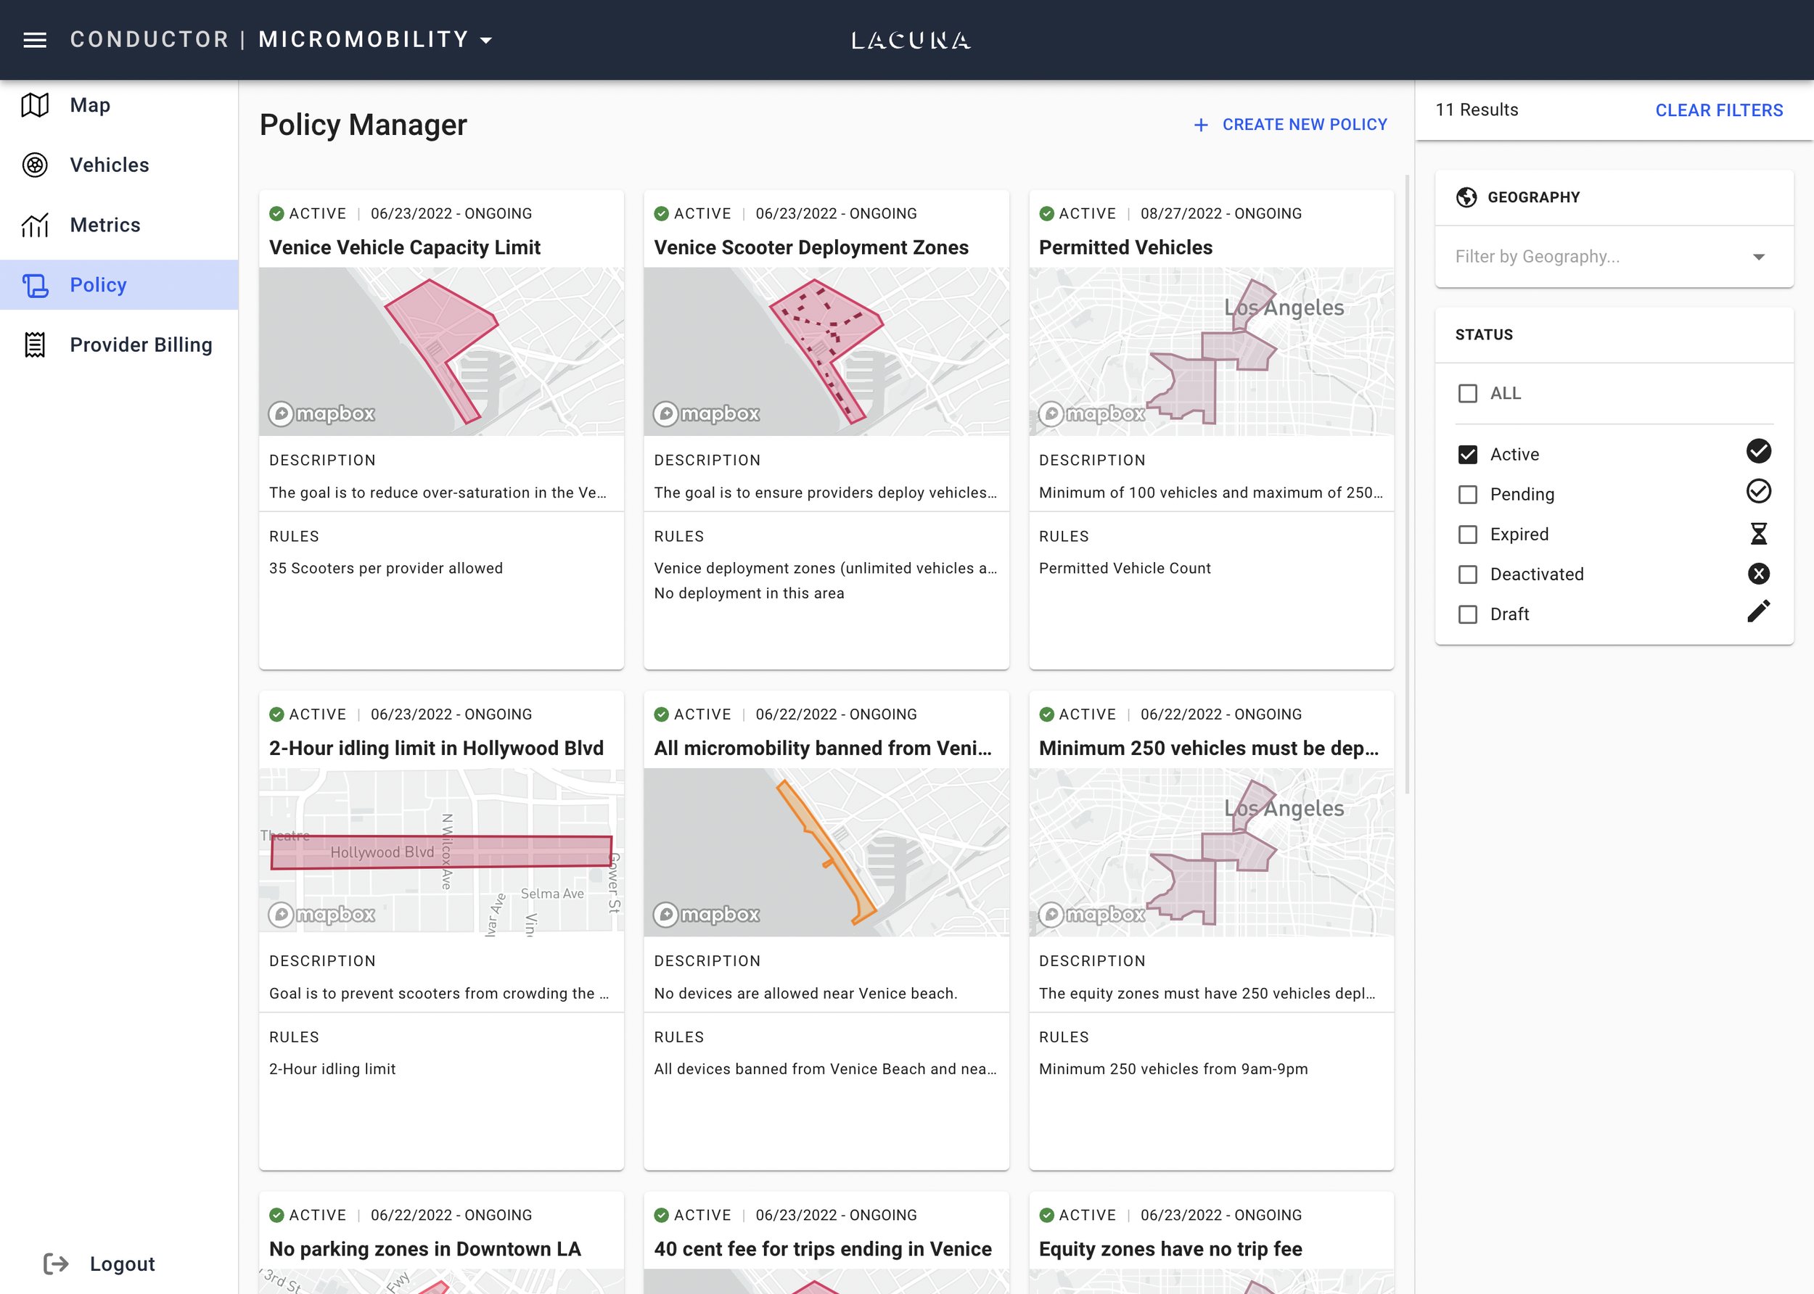This screenshot has height=1294, width=1814.
Task: Open Venice Scooter Deployment Zones policy title
Action: (810, 247)
